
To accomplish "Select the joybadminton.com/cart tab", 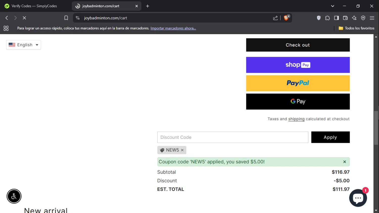I will click(x=106, y=6).
